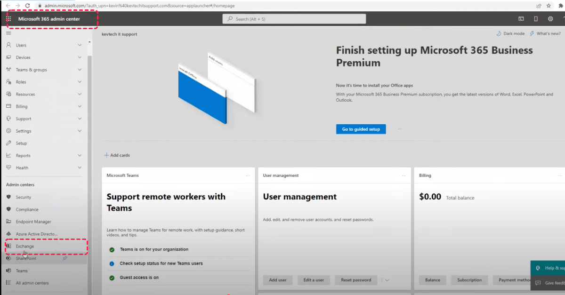Click the Reset password button
The image size is (565, 295).
pos(356,280)
